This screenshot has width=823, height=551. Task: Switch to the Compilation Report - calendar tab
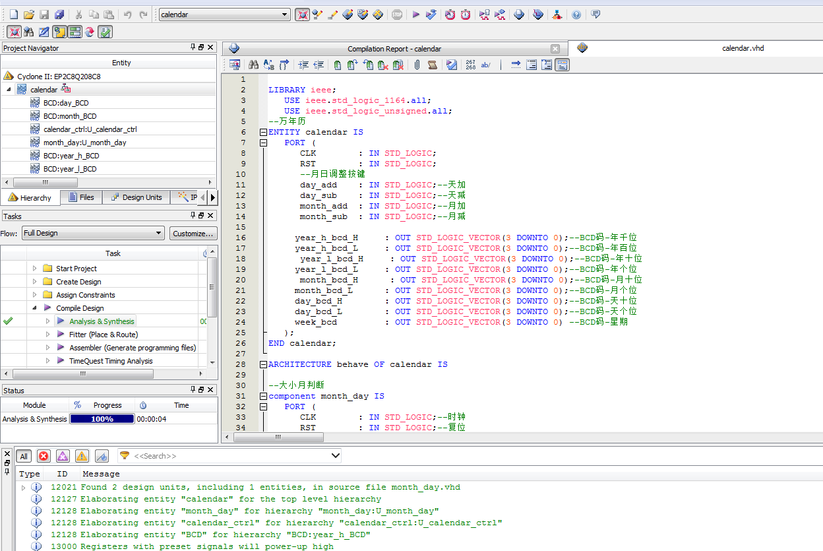(x=394, y=49)
